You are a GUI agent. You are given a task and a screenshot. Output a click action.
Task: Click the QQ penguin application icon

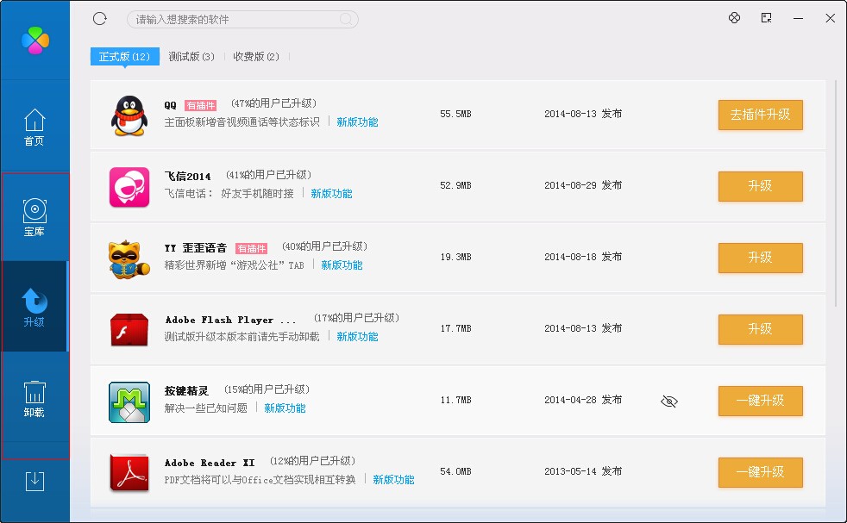(128, 113)
